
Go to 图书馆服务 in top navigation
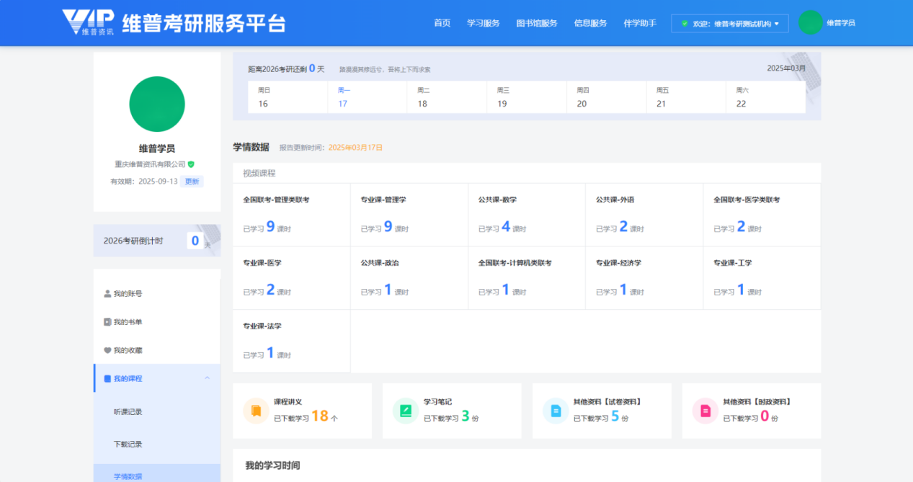pyautogui.click(x=537, y=23)
